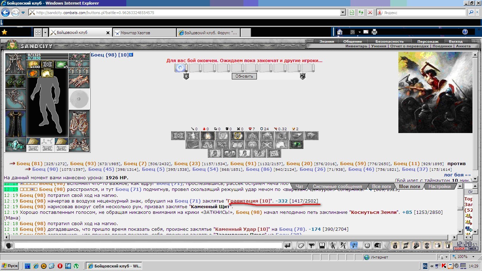Click the send message arrow icon
The height and width of the screenshot is (271, 482).
[x=288, y=245]
